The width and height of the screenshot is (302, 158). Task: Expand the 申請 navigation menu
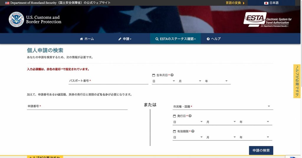(x=125, y=39)
